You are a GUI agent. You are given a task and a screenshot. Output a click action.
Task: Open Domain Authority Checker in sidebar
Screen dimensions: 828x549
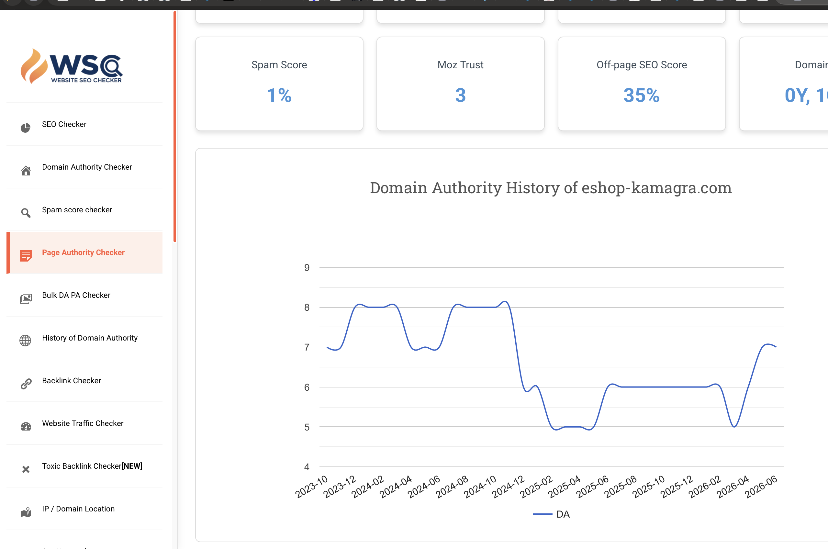click(84, 167)
